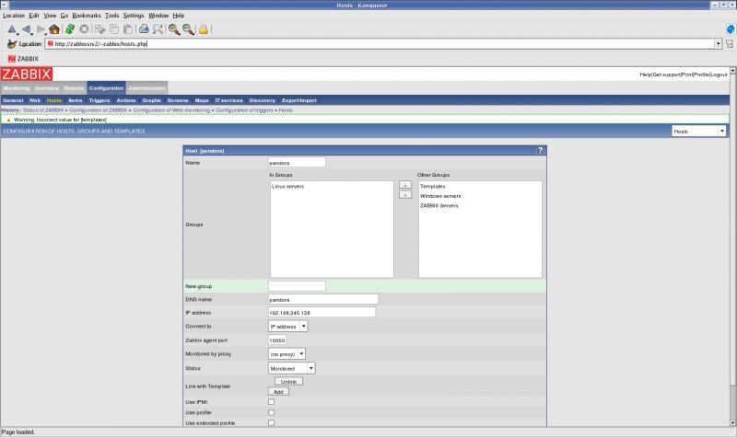Screen dimensions: 737x438
Task: Reload the page with the refresh icon
Action: [x=69, y=29]
